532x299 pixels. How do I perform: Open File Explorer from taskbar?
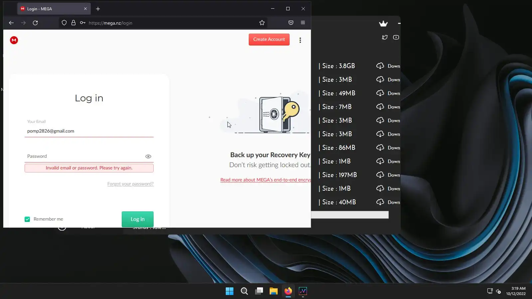click(274, 291)
